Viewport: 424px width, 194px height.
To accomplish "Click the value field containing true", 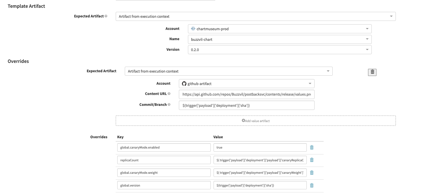I will 260,147.
